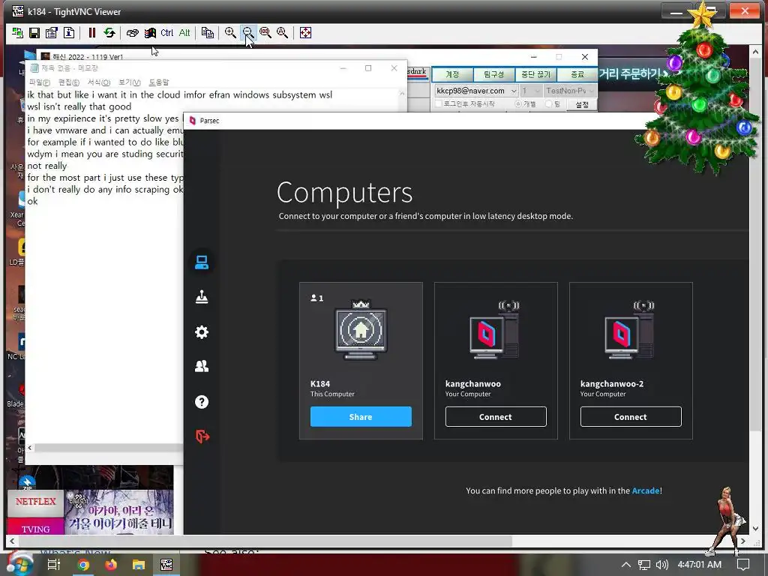This screenshot has height=576, width=768.
Task: Expand the kkcp98@naver.com account dropdown
Action: pos(514,91)
